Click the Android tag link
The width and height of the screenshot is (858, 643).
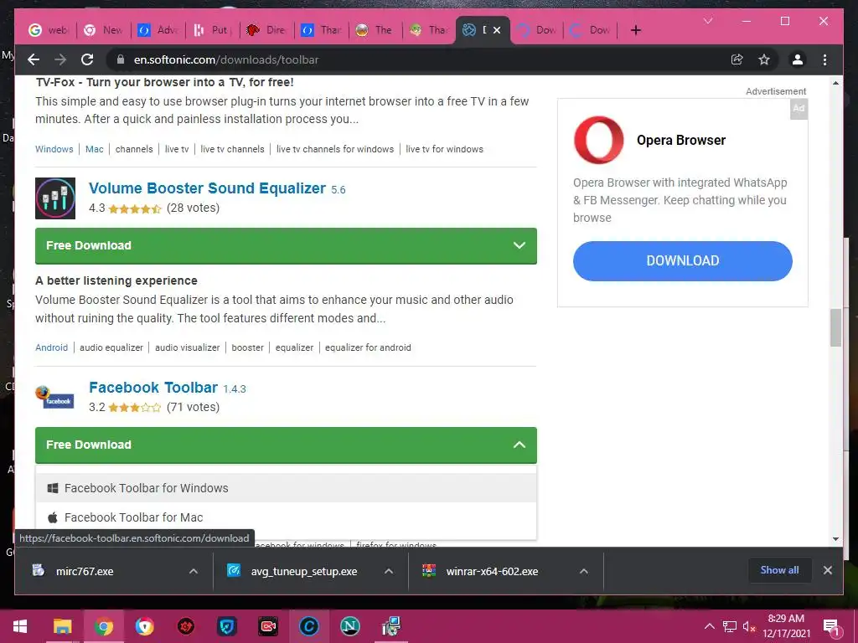pos(51,347)
